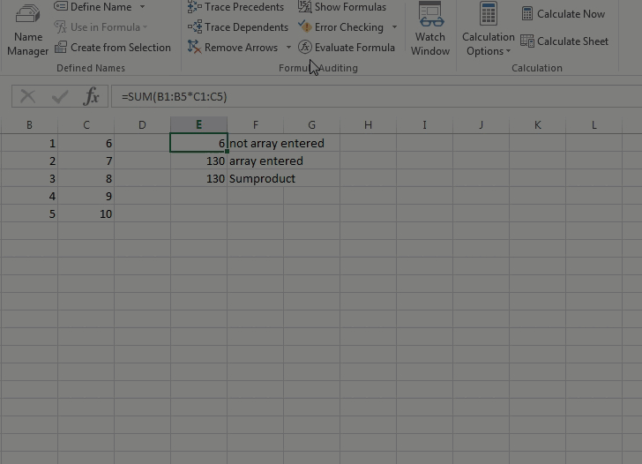Image resolution: width=642 pixels, height=464 pixels.
Task: Click in the formula bar text
Action: pyautogui.click(x=174, y=97)
